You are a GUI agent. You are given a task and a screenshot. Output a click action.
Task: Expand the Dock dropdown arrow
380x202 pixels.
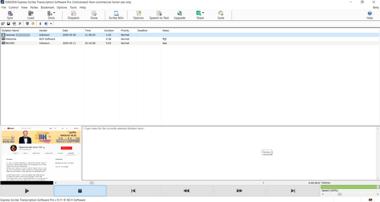pos(54,13)
